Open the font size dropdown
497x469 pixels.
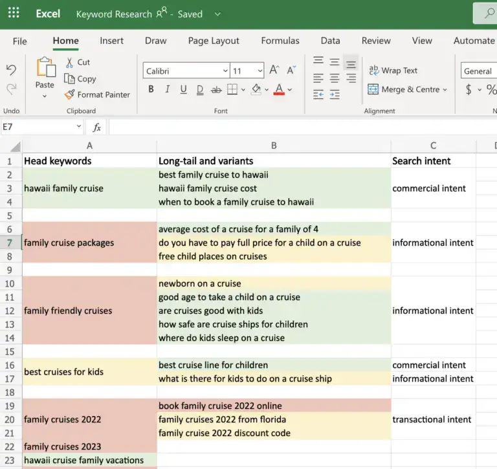click(x=260, y=71)
